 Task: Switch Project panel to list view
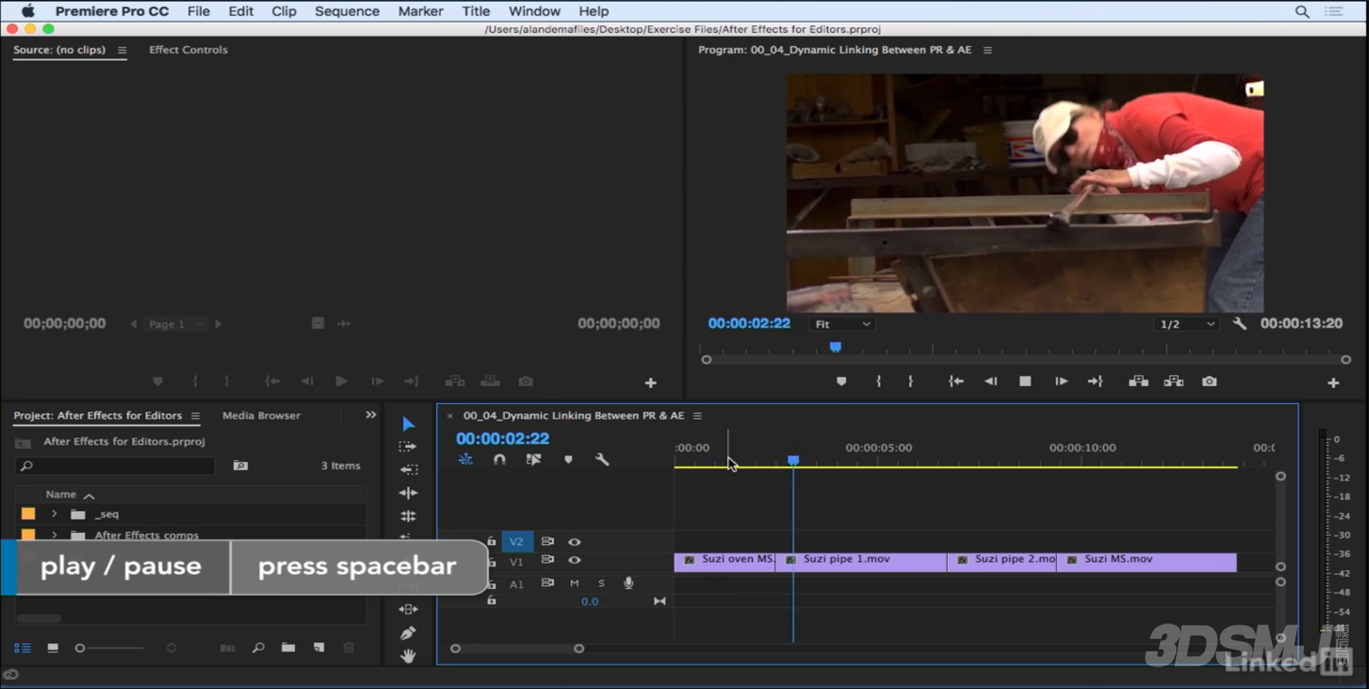click(22, 648)
